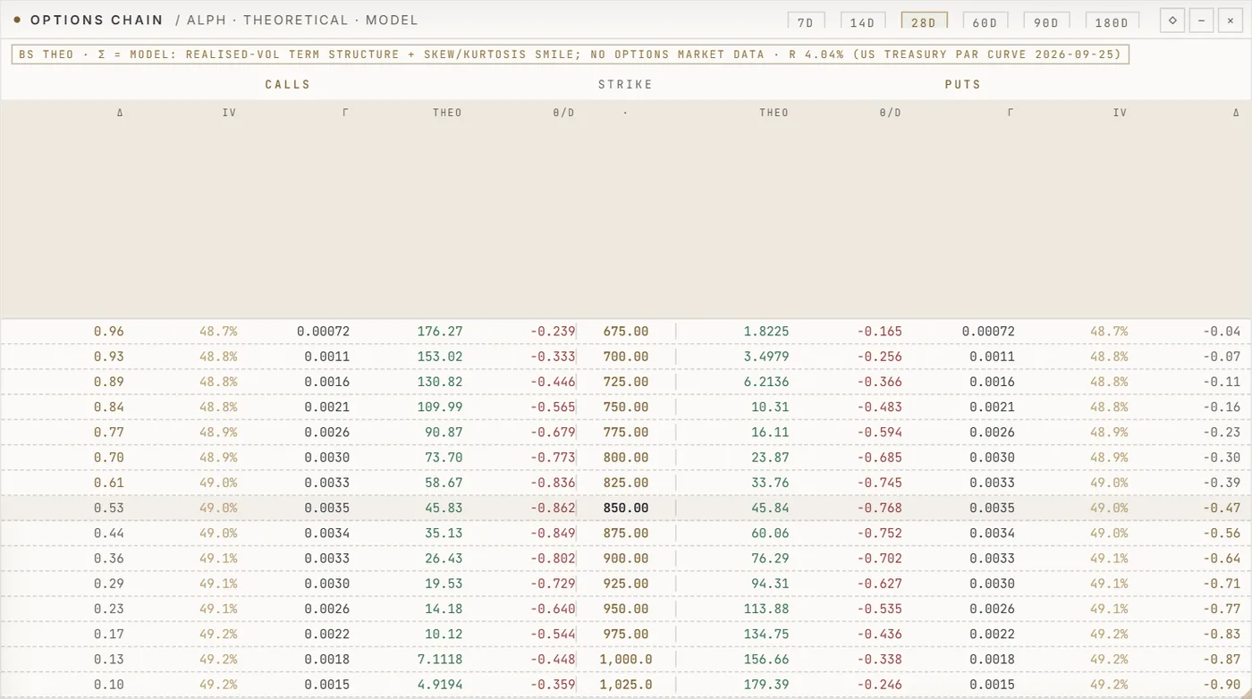Click put theta value -0.165

pos(880,332)
